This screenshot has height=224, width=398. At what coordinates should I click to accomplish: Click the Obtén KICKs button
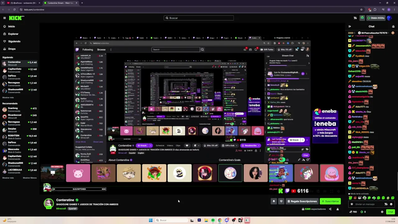coord(376,18)
